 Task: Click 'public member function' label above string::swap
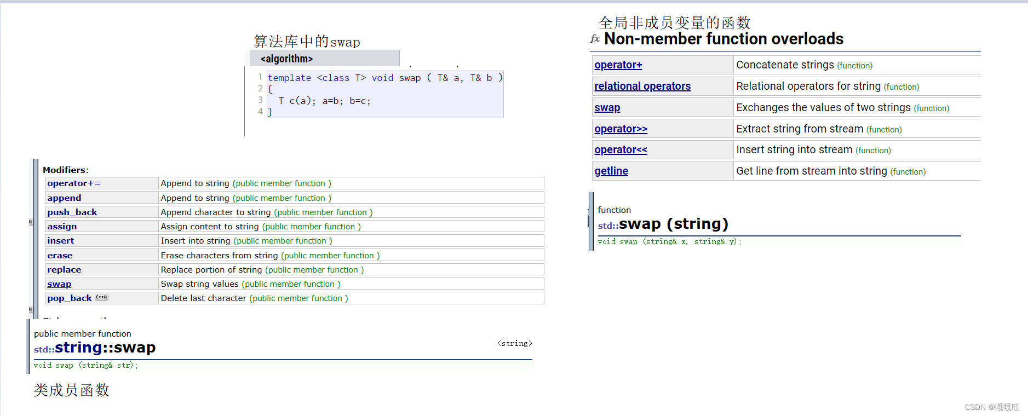[x=83, y=334]
